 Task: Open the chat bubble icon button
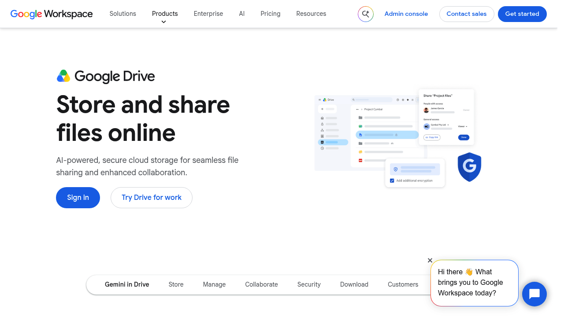coord(534,294)
